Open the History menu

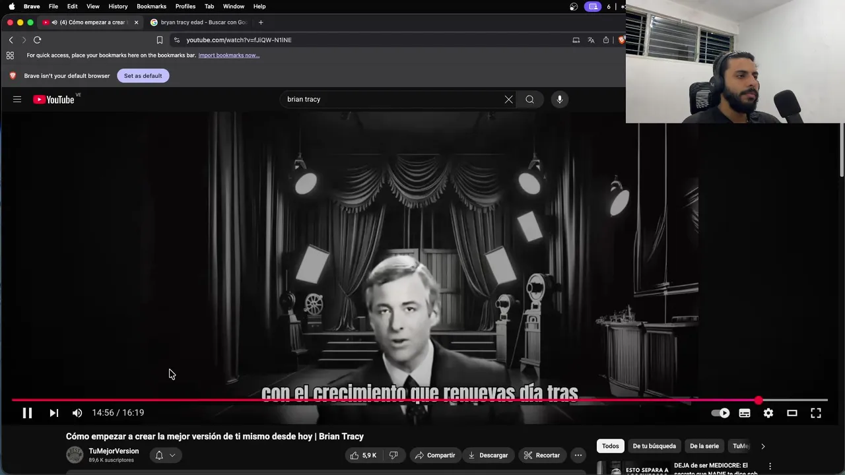(x=118, y=7)
